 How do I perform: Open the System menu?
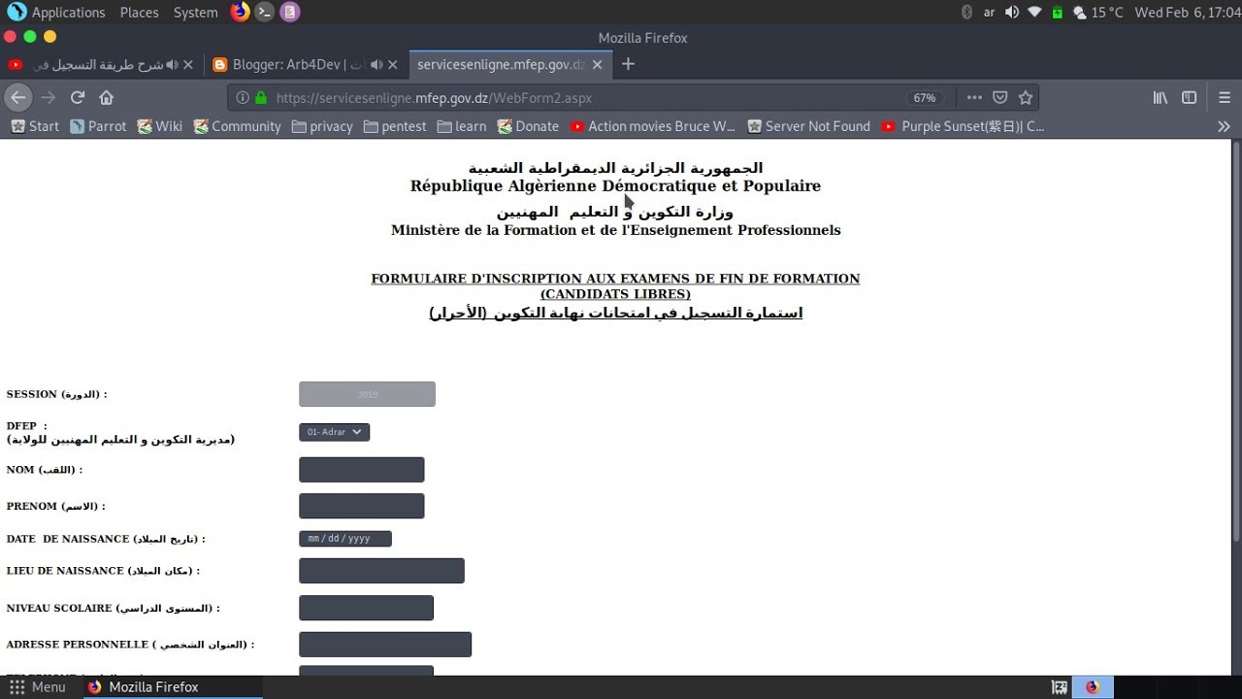tap(195, 12)
